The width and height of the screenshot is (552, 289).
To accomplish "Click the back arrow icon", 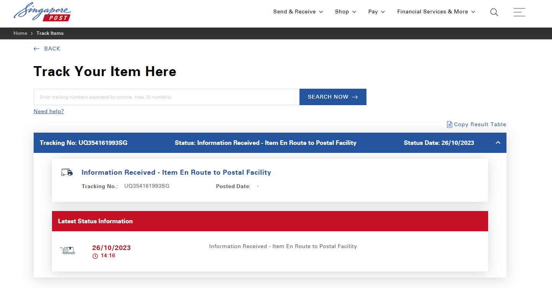I will point(37,49).
